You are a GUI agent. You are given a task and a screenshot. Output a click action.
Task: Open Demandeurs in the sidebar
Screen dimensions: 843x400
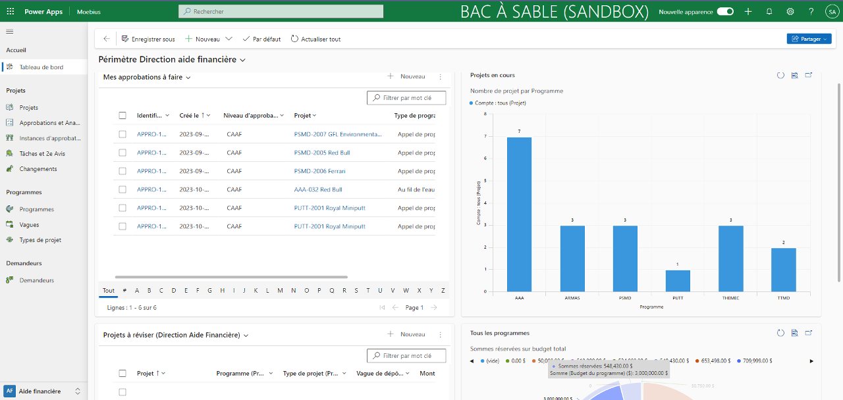click(45, 280)
